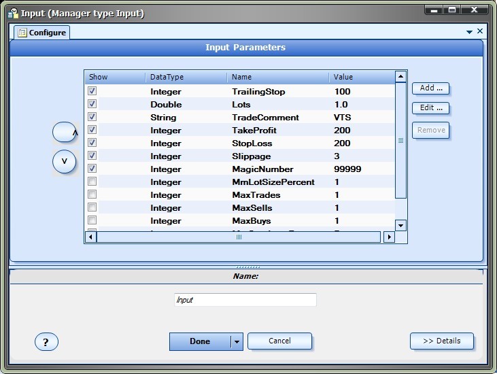Click the >> Details button
The image size is (497, 374).
442,341
